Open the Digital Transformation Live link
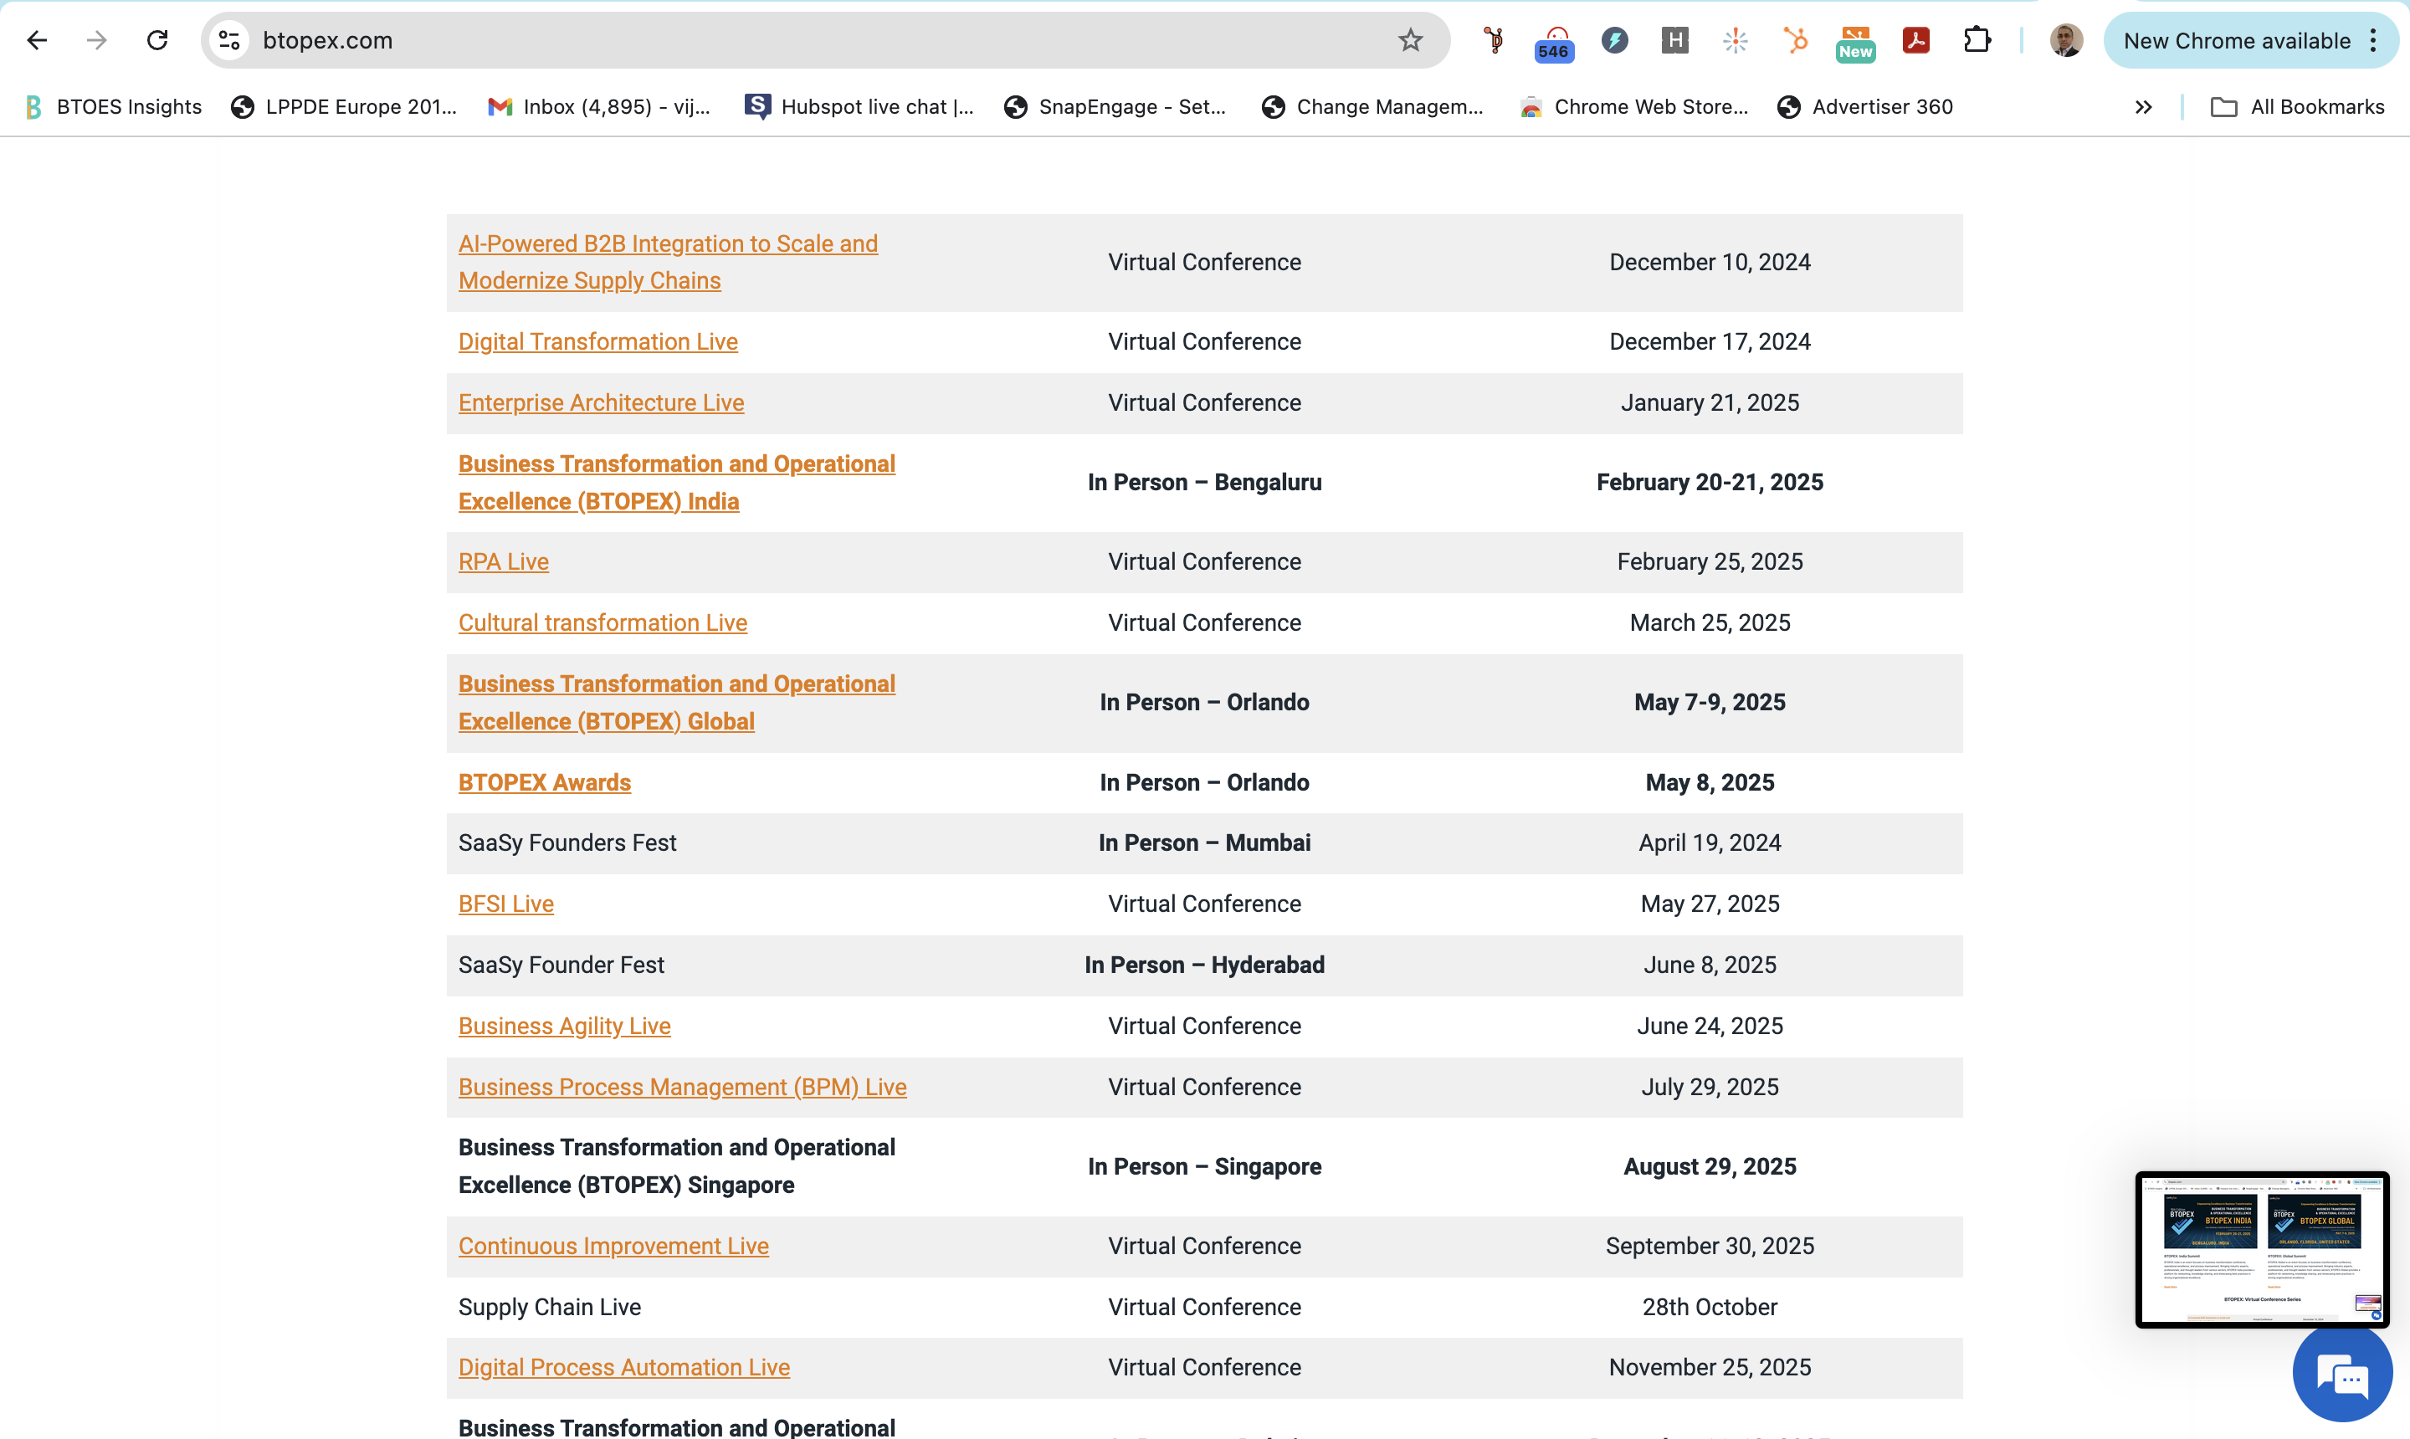The image size is (2410, 1439). coord(597,342)
